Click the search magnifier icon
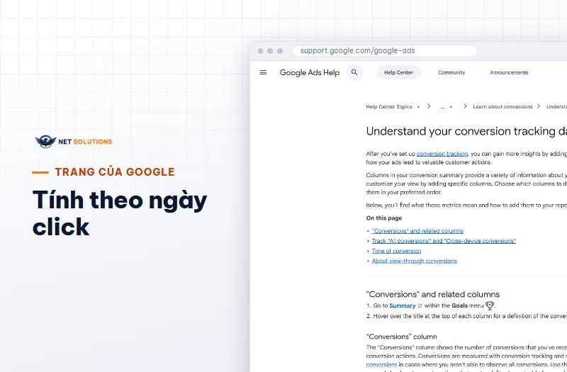Viewport: 567px width, 372px height. [x=354, y=72]
